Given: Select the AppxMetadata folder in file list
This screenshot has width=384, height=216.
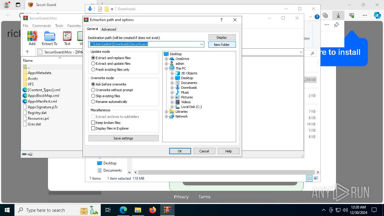Looking at the screenshot, I should click(x=39, y=73).
